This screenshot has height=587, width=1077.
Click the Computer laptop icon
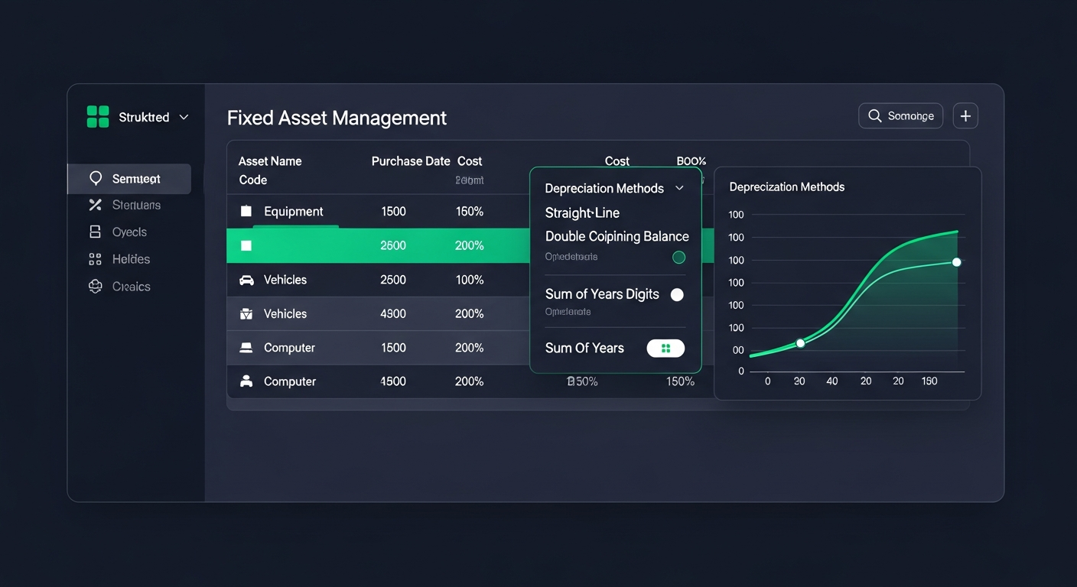click(246, 347)
